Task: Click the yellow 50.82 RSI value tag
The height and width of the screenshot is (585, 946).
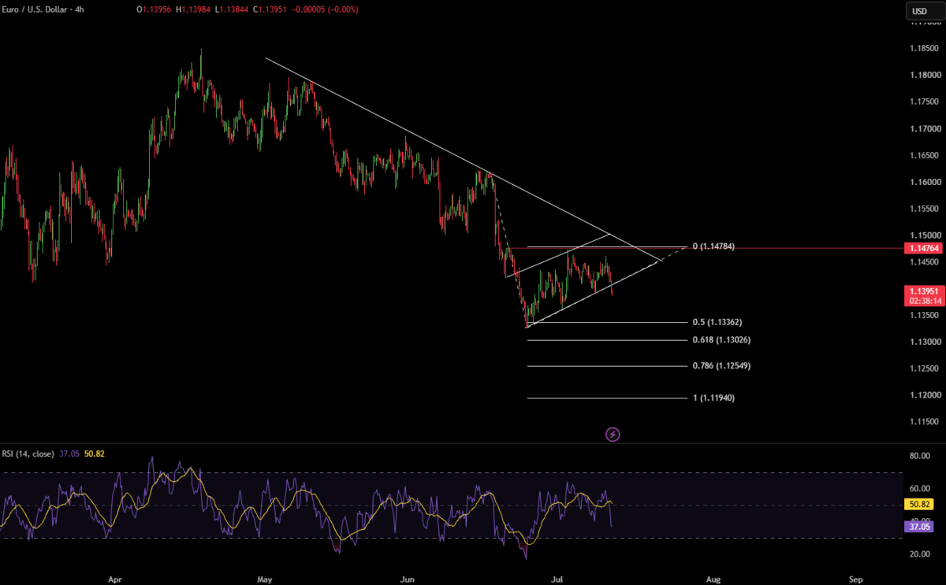Action: coord(919,503)
